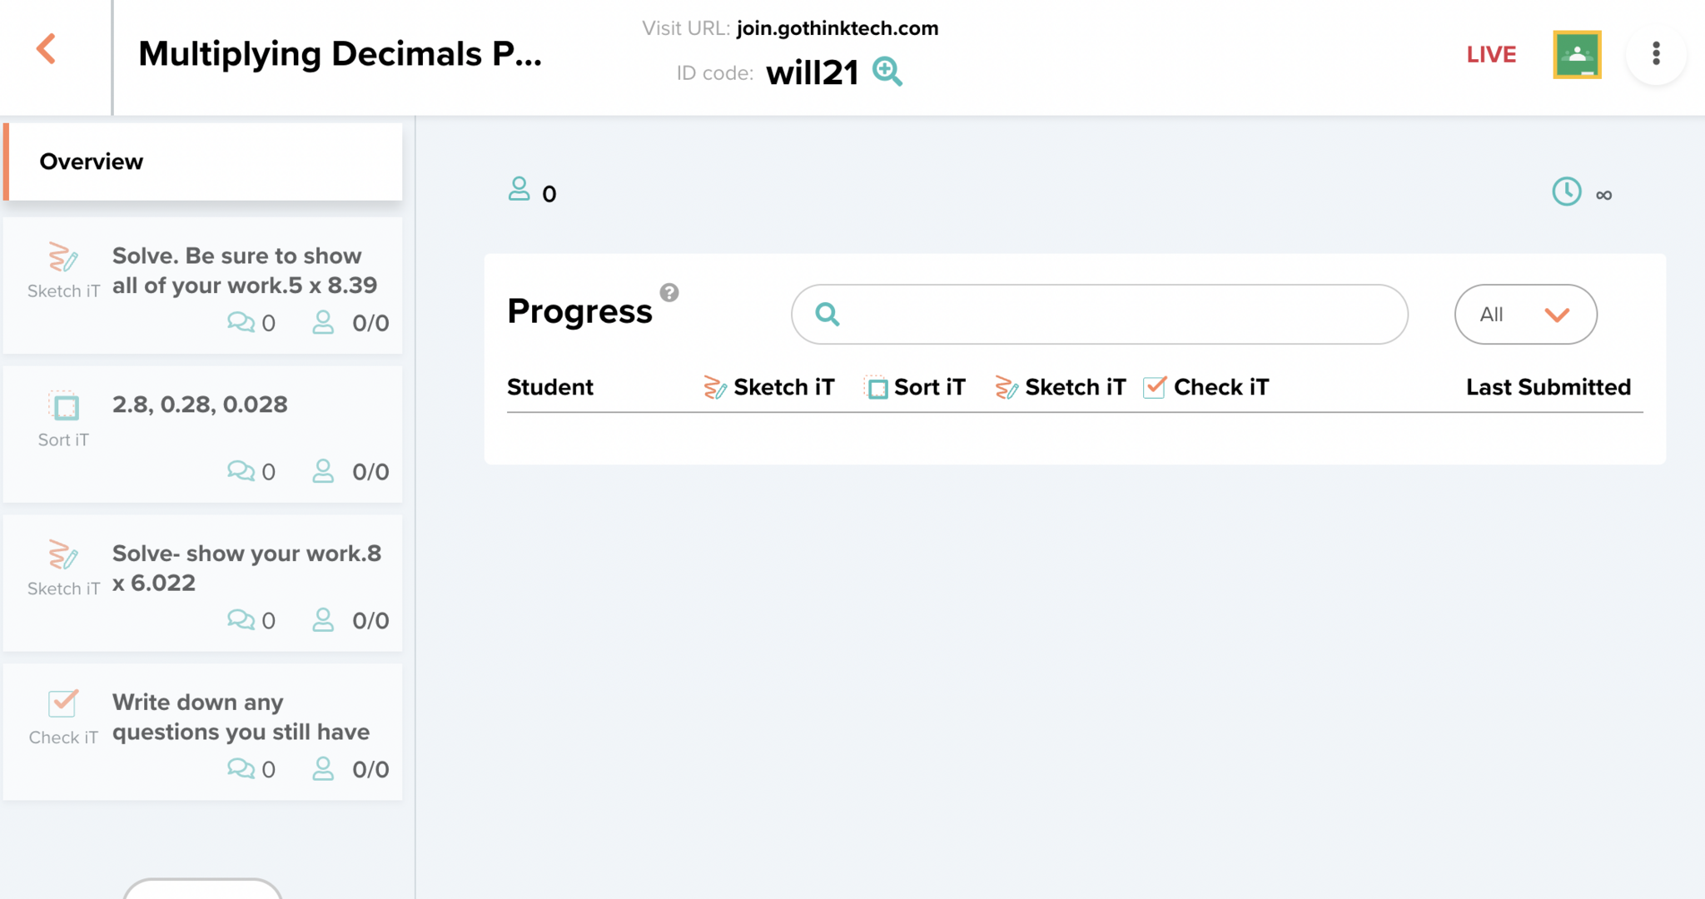
Task: Click comments icon on the 2.8, 0.28, 0.028 card
Action: tap(241, 471)
